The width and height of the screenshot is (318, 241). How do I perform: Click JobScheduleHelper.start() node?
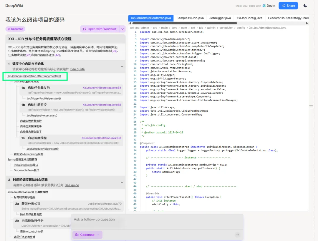click(43, 148)
